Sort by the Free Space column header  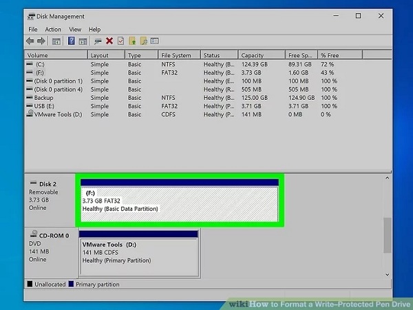click(x=301, y=55)
